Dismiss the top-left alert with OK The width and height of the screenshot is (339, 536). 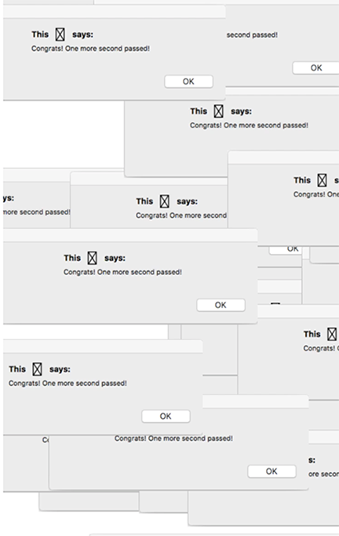coord(189,82)
